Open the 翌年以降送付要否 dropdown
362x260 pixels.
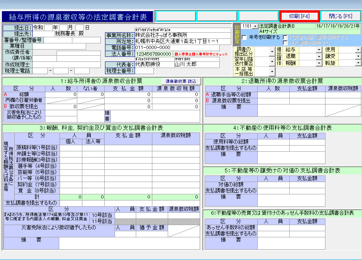pyautogui.click(x=272, y=61)
